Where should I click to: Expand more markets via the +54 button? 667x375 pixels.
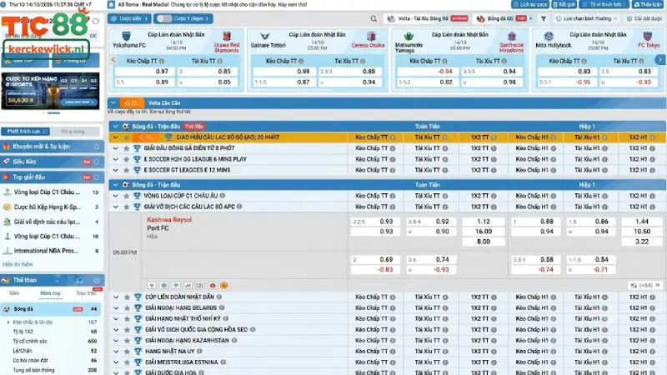point(645,285)
